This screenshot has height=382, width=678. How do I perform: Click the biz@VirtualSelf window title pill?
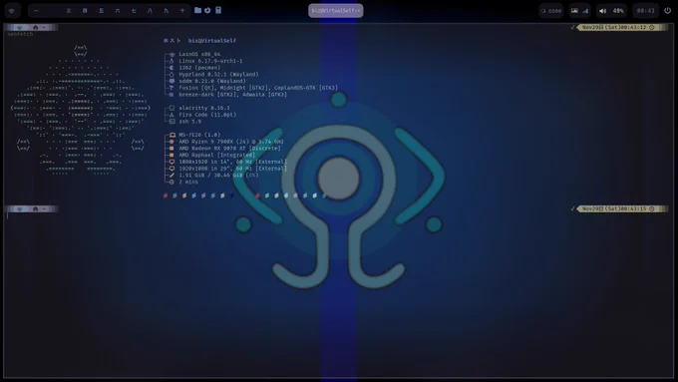[336, 10]
